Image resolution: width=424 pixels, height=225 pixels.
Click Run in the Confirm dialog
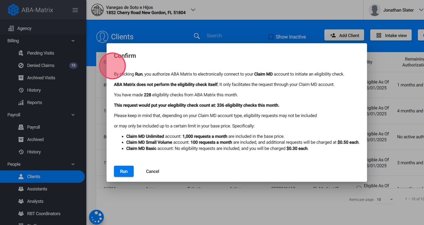click(124, 172)
